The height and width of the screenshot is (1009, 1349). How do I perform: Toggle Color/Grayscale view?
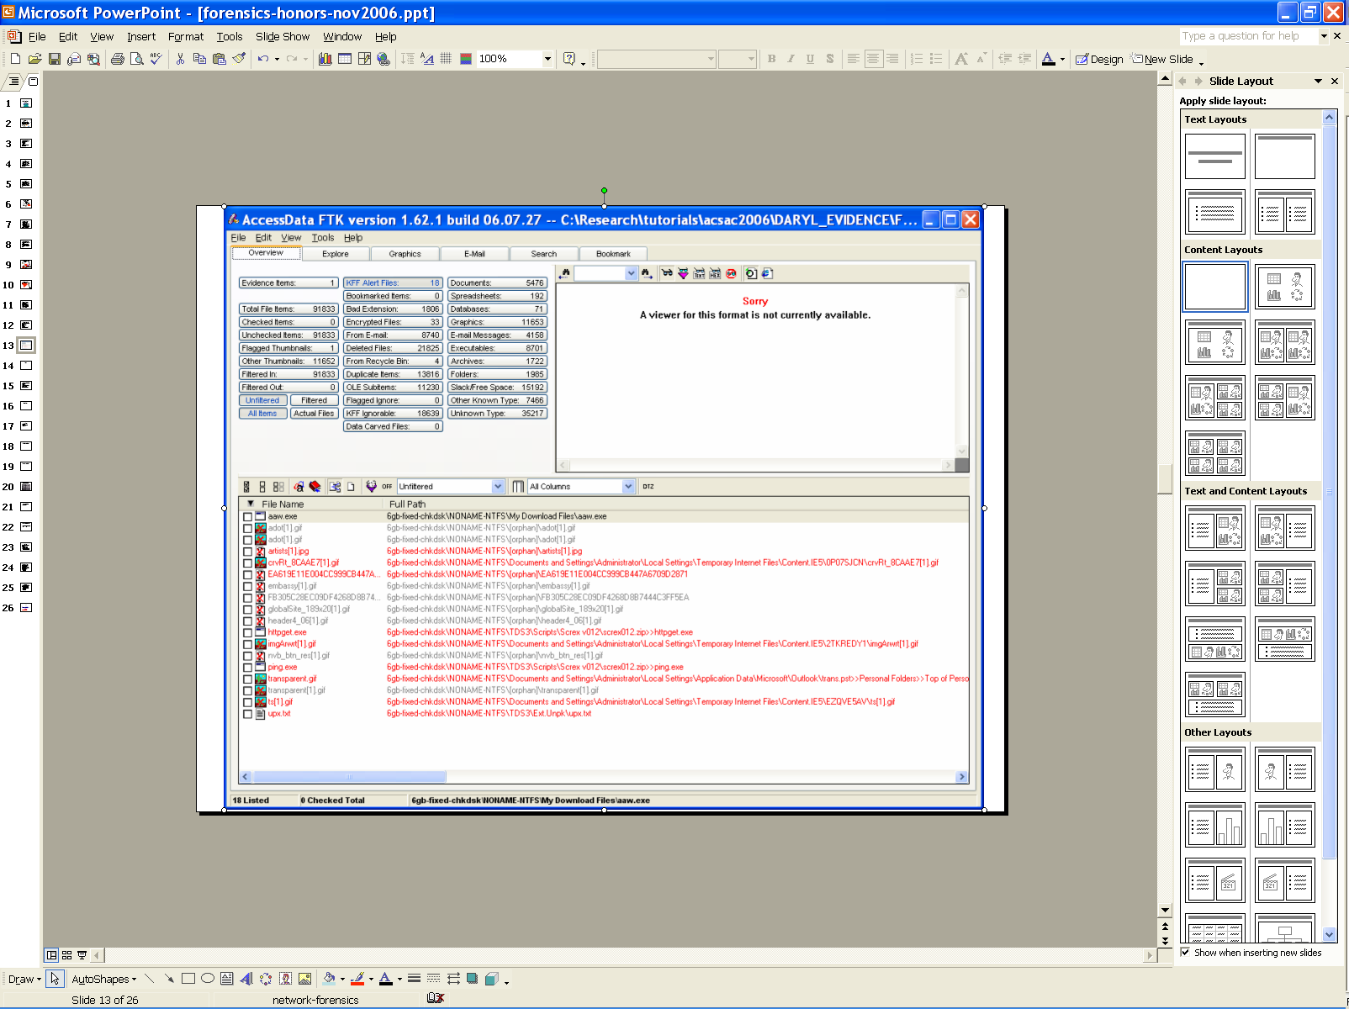pos(465,59)
